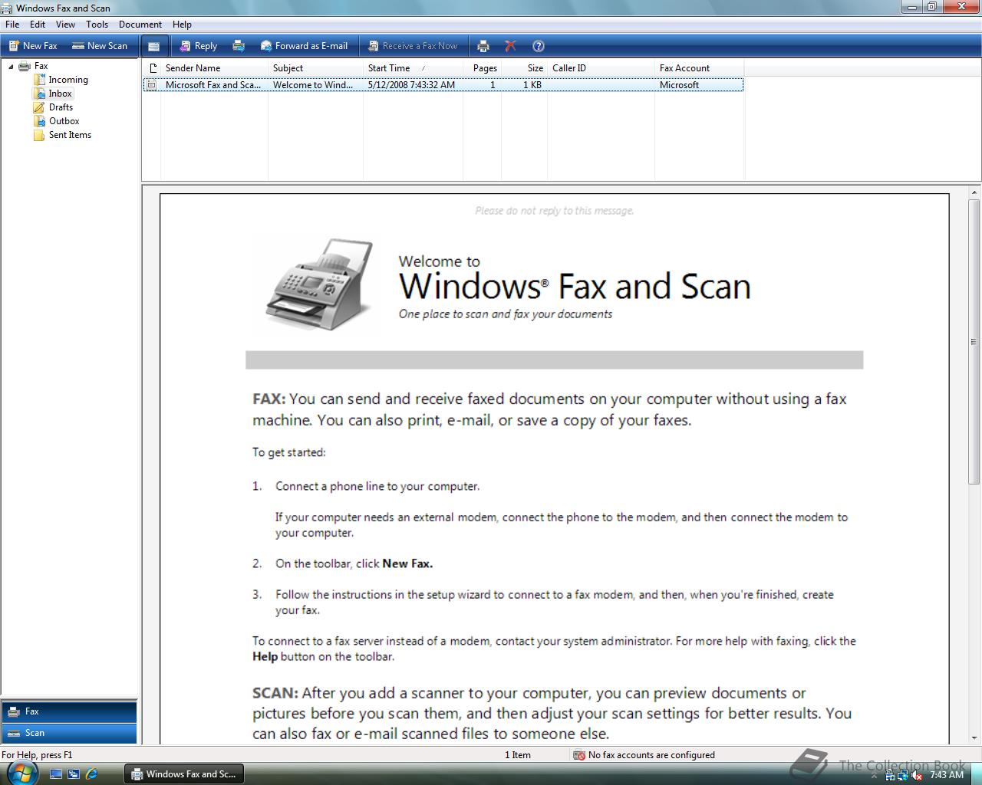Click the Print icon in toolbar
This screenshot has width=982, height=785.
483,46
